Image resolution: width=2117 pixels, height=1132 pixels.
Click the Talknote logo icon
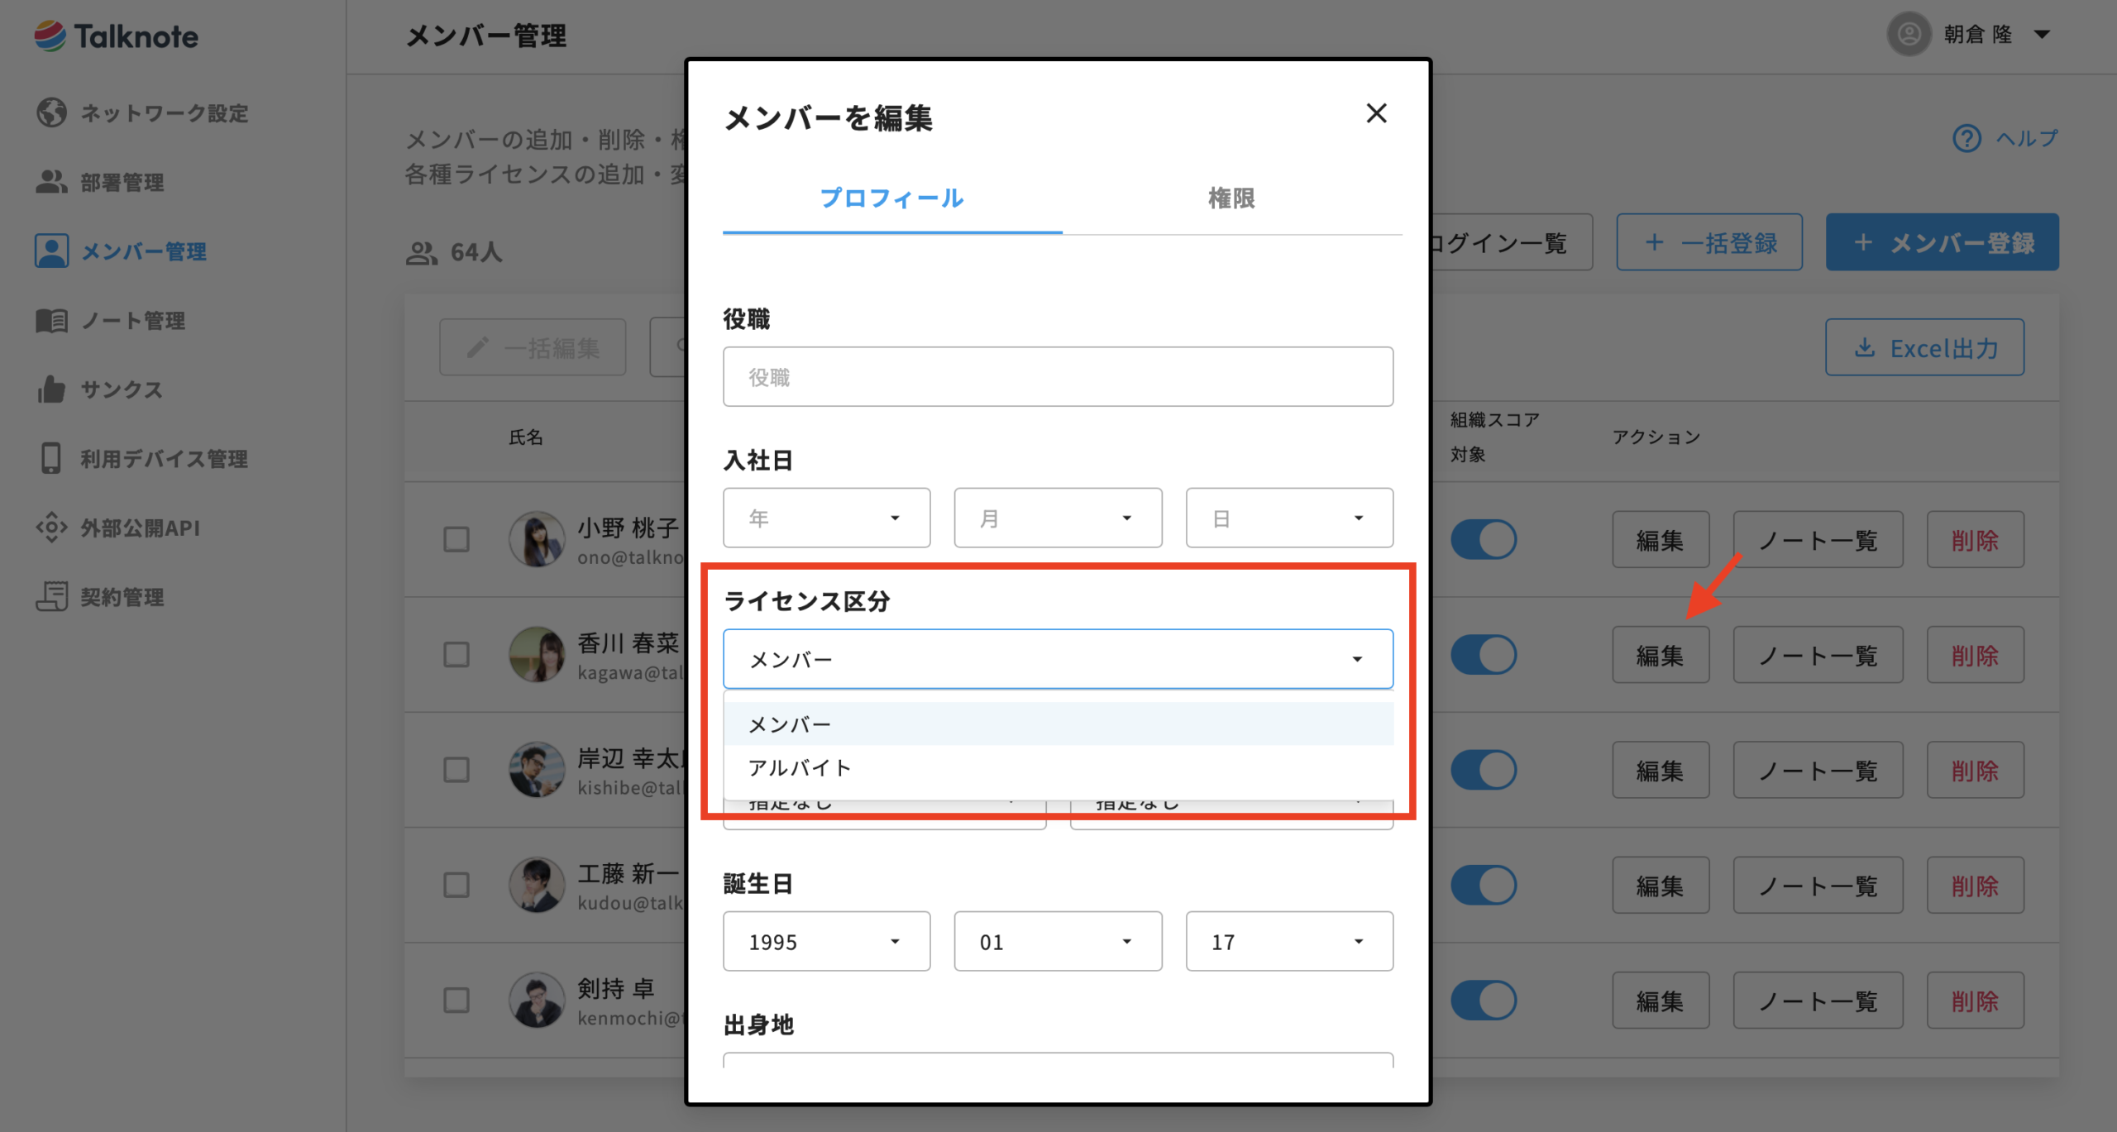click(50, 36)
